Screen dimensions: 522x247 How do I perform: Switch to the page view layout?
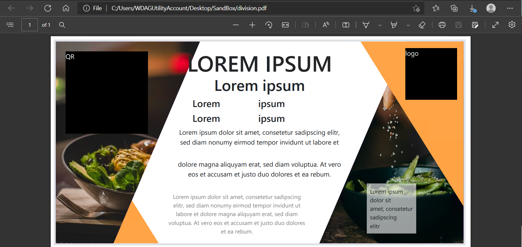point(305,25)
